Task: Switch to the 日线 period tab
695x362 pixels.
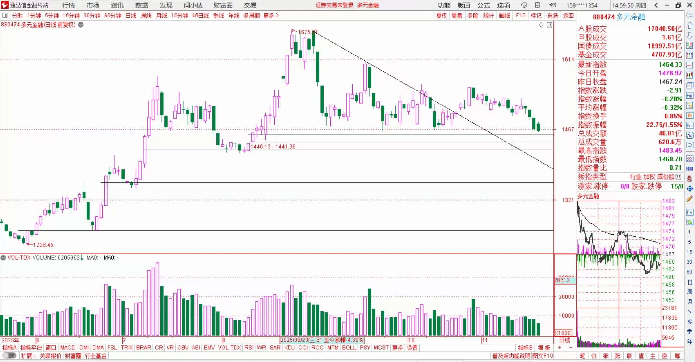Action: click(131, 16)
